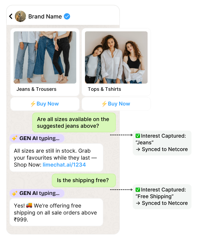Image resolution: width=213 pixels, height=241 pixels.
Task: Select the 'All sizes are still in stock' reply
Action: pos(56,158)
